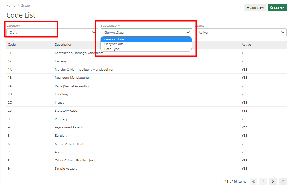Screen dimensions: 292x186
Task: Jump to last page with double-right arrow
Action: (x=283, y=181)
